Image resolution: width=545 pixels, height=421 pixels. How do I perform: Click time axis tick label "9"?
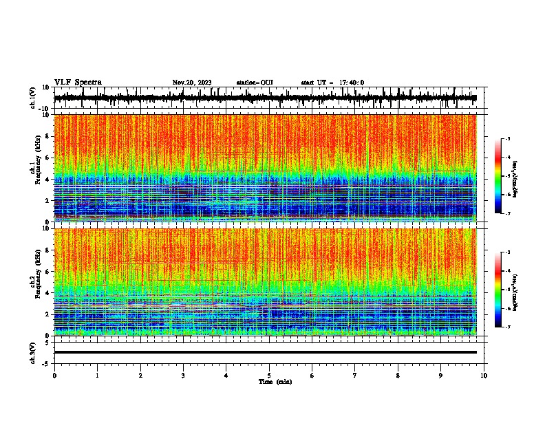(x=440, y=376)
